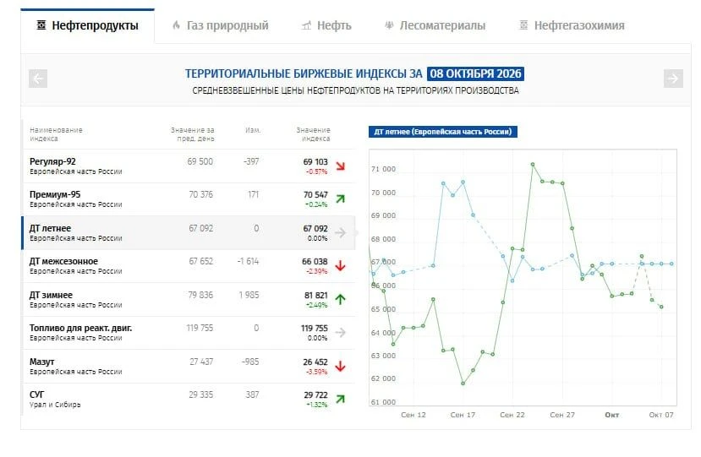This screenshot has height=457, width=701.
Task: Click the index value 29 722
Action: [x=315, y=394]
